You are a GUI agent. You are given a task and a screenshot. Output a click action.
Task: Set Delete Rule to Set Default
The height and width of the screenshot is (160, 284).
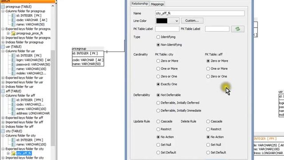(x=208, y=152)
